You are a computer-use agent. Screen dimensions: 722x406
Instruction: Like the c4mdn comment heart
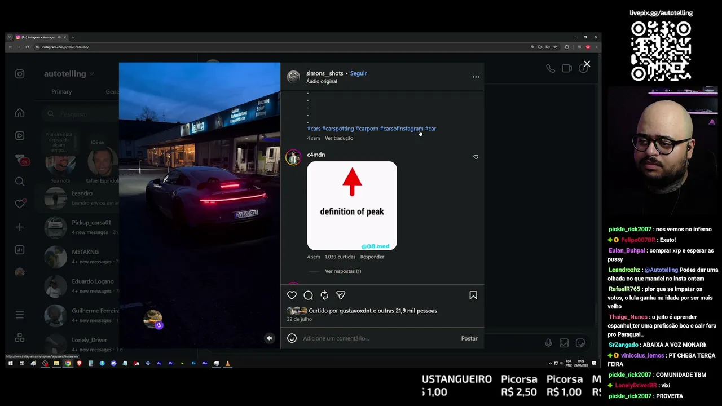[x=476, y=157]
